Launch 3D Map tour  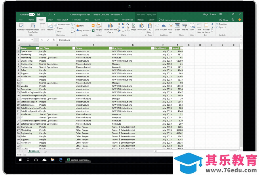click(150, 28)
